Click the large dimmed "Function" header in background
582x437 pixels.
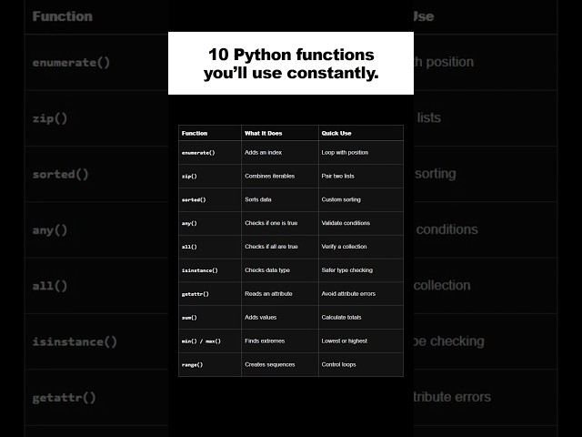[63, 16]
